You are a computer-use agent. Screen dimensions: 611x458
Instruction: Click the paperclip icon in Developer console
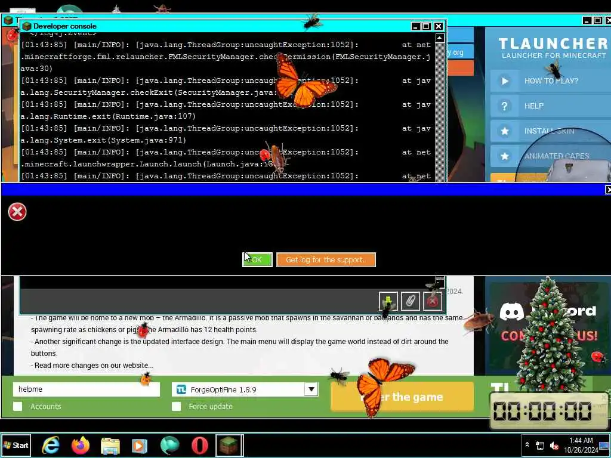coord(411,301)
